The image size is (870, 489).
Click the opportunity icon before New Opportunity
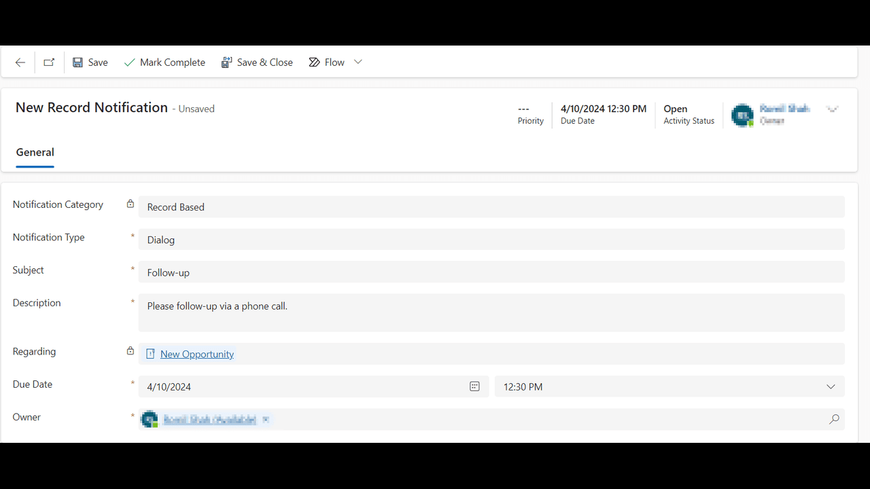pos(151,354)
